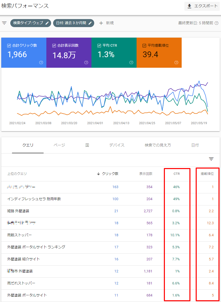Click CTR value 7.7%
Image resolution: width=221 pixels, height=302 pixels.
coord(176,259)
